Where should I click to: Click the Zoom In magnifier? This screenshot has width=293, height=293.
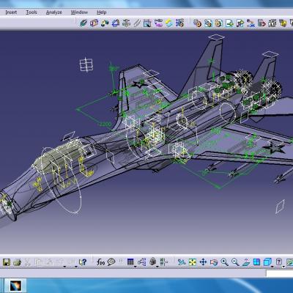click(x=224, y=262)
